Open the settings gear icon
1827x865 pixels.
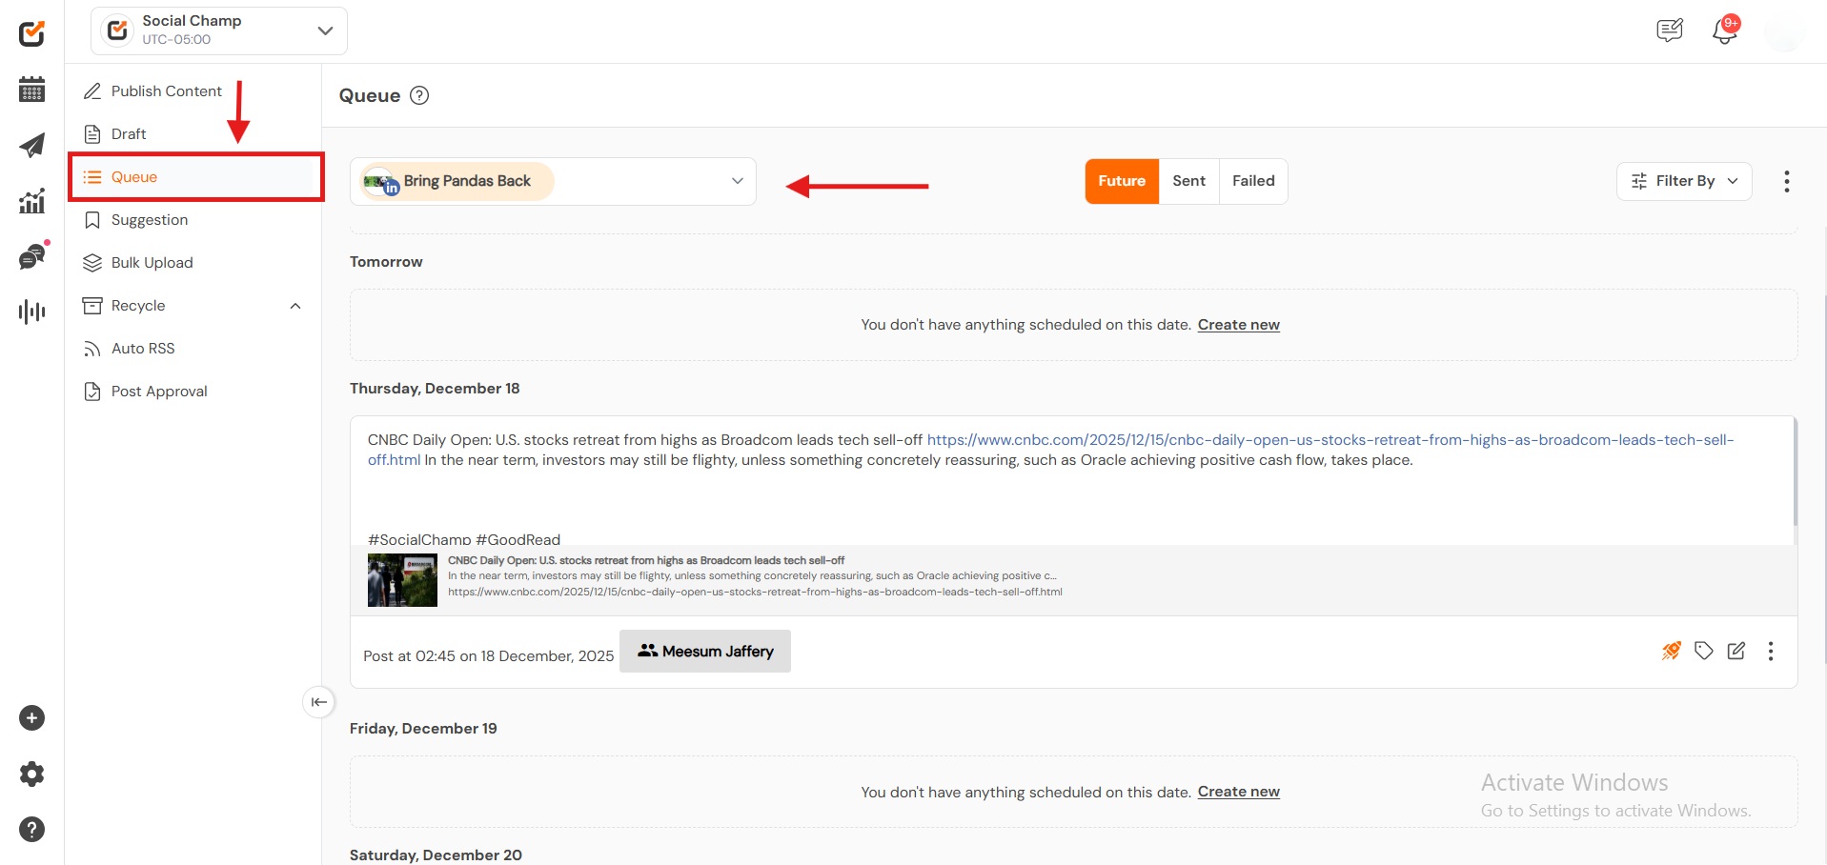(x=31, y=774)
